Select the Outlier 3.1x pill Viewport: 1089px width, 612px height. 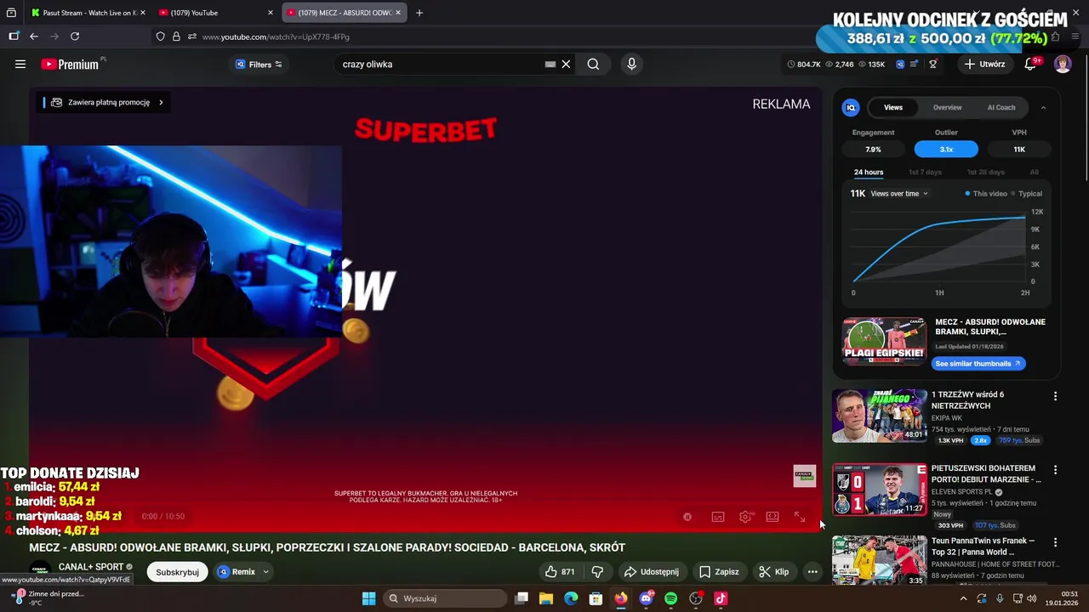click(946, 150)
